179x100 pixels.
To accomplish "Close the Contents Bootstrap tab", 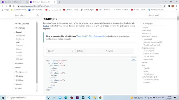I will click(x=27, y=2).
